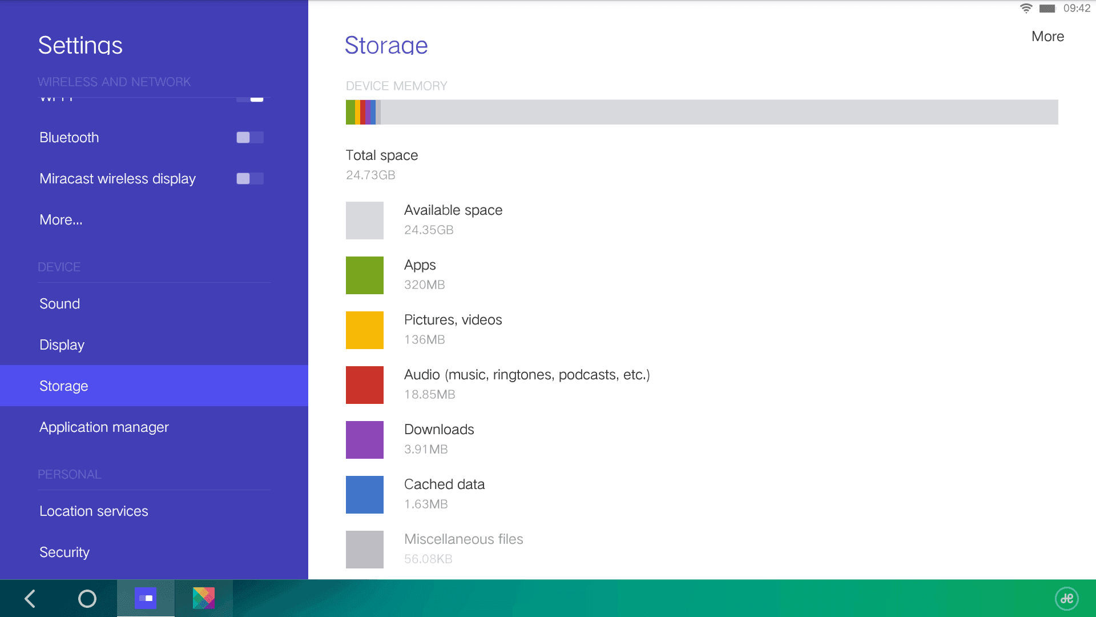Click the Settings sidebar title
1096x617 pixels.
80,45
